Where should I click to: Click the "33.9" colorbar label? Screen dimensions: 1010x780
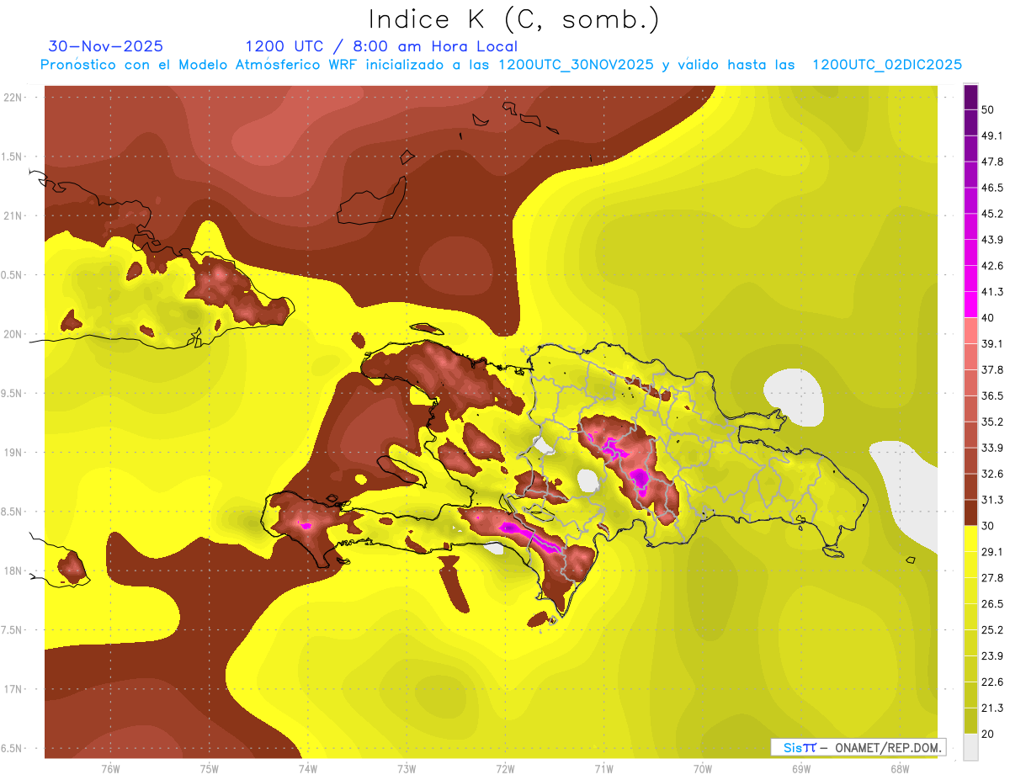(x=991, y=448)
